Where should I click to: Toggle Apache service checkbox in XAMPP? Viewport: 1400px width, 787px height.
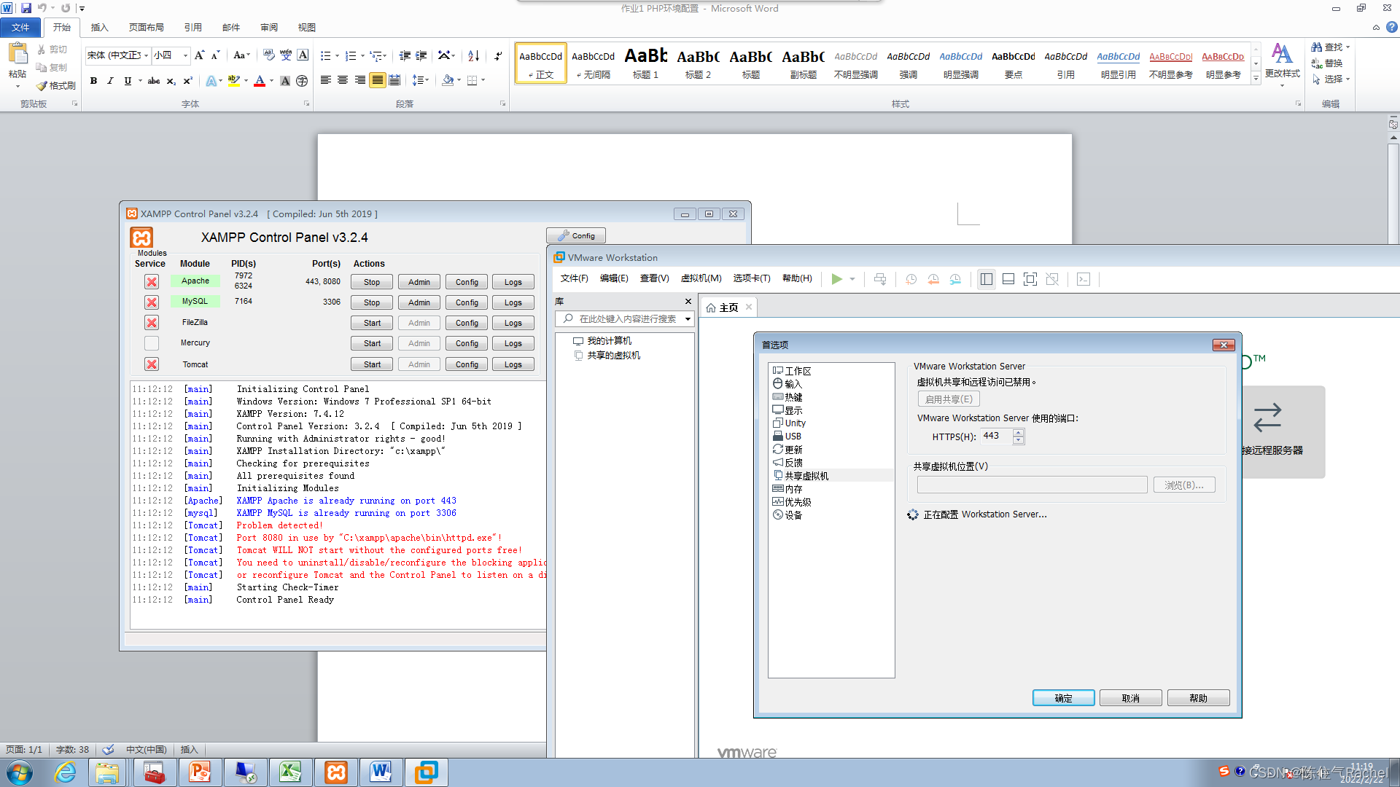pyautogui.click(x=152, y=282)
